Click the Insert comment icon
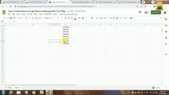This screenshot has height=95, width=169. point(114,18)
